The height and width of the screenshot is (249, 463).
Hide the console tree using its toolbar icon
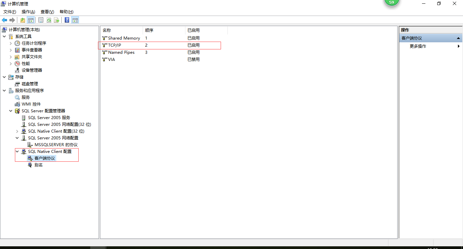31,20
